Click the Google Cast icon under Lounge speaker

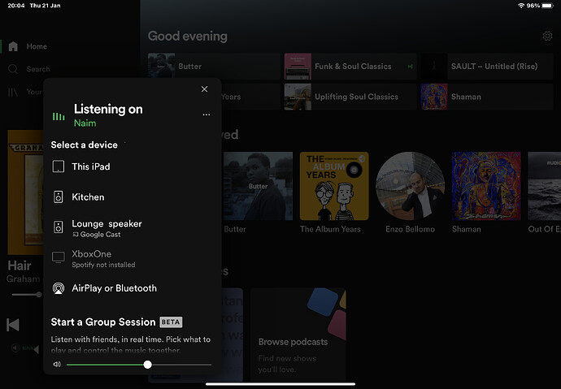75,235
